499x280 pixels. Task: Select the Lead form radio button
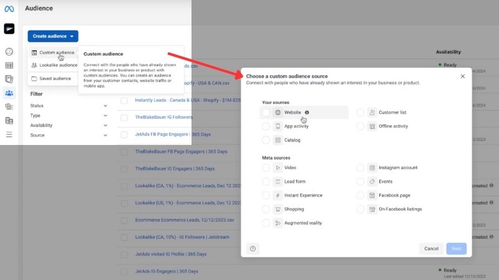coord(266,182)
